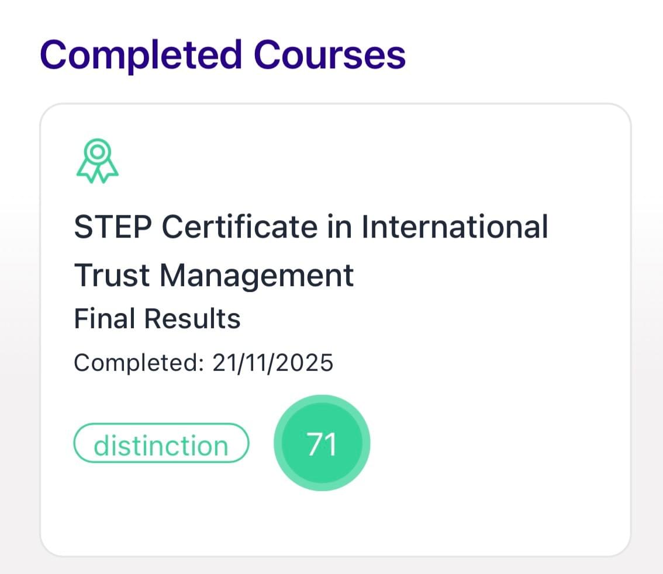Click the word 'International' in the title
The height and width of the screenshot is (574, 663).
454,227
